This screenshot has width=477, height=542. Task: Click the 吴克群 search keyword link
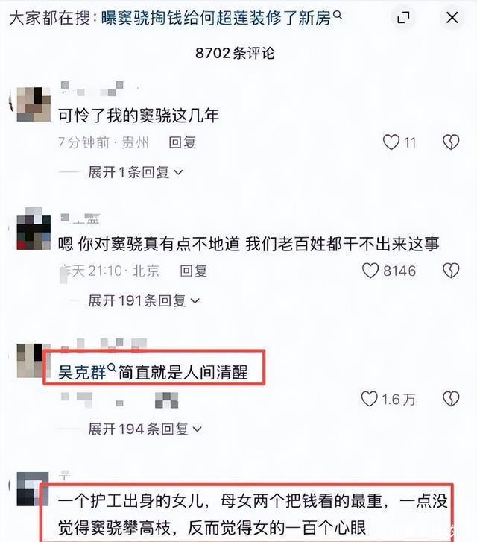point(82,373)
